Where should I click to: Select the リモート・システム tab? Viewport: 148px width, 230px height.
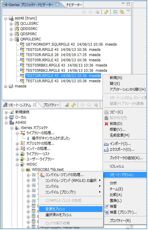[19, 105]
